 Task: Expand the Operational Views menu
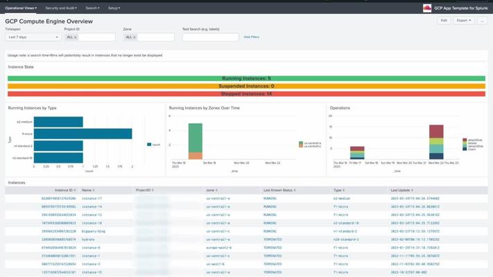click(21, 8)
